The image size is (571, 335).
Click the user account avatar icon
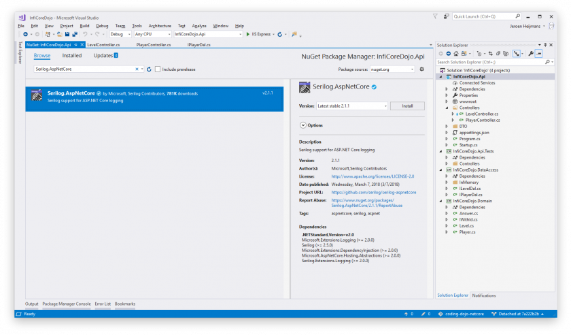click(551, 26)
